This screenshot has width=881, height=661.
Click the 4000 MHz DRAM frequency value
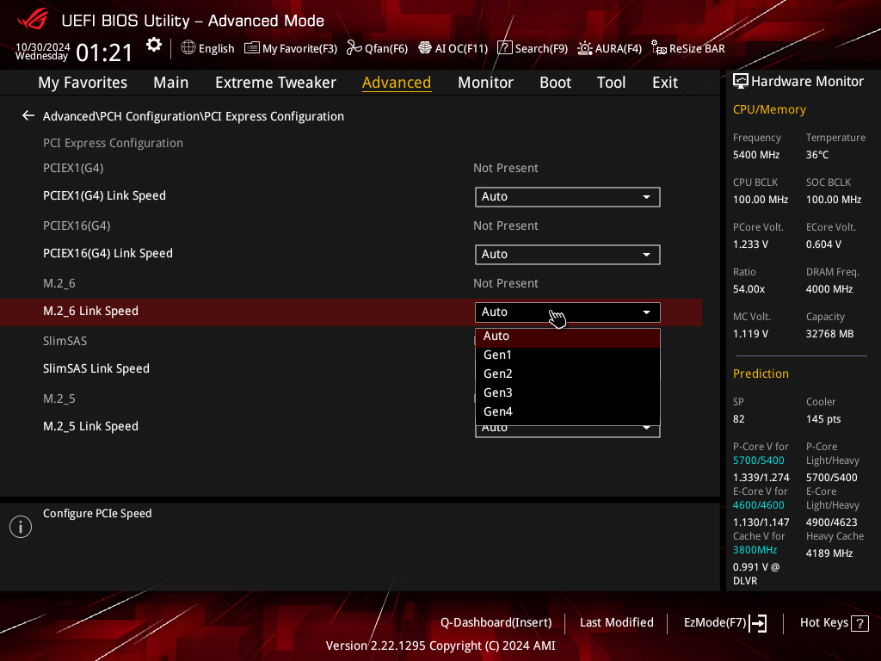click(x=829, y=289)
